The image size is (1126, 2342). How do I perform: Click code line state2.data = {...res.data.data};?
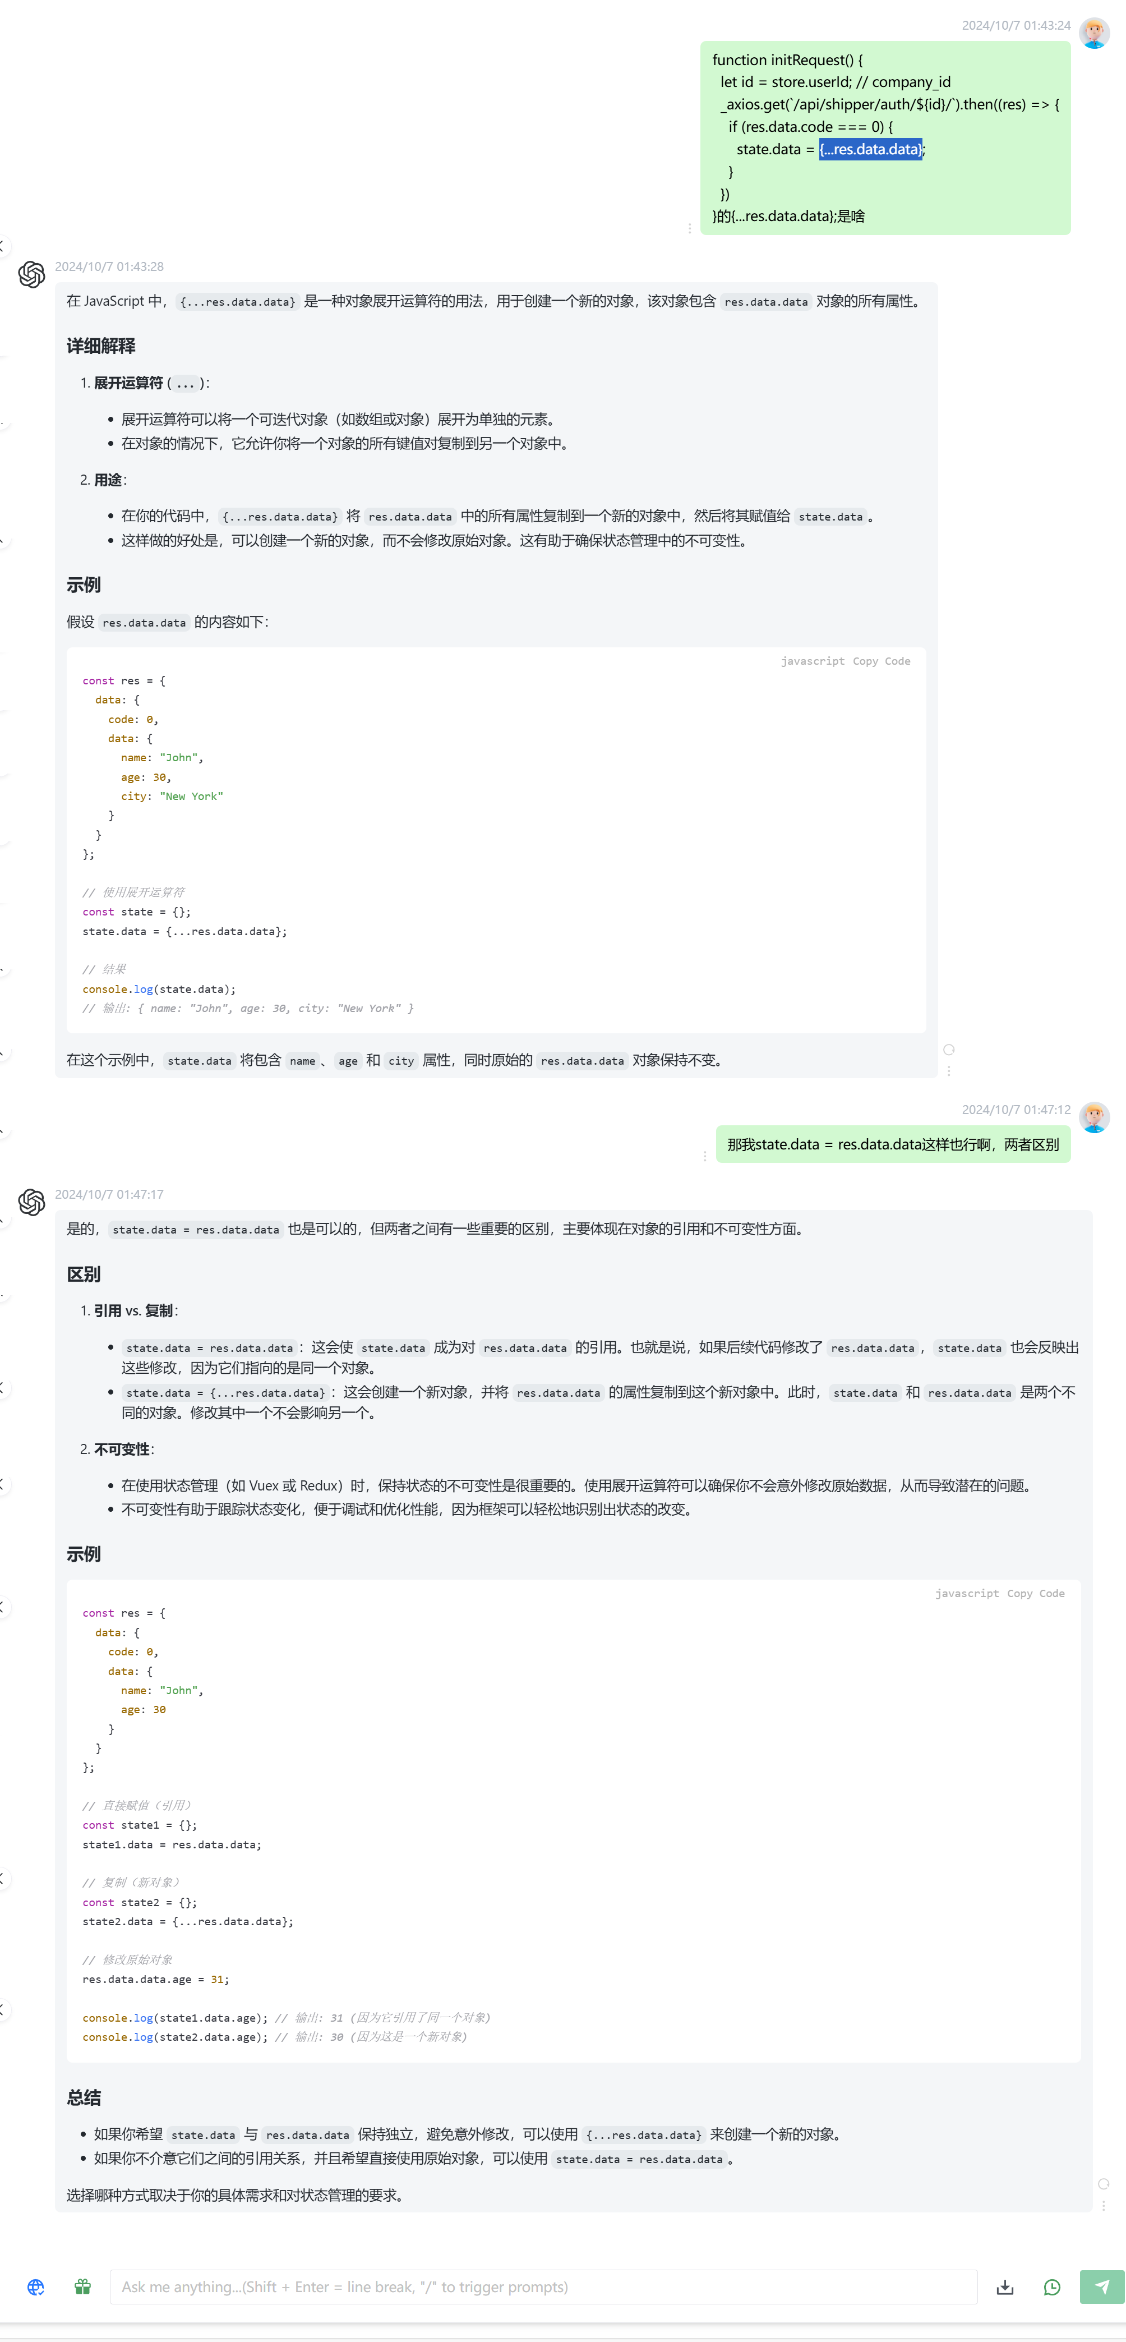coord(188,1921)
